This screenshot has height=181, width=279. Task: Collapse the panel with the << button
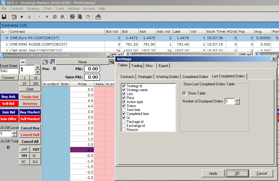coord(23,62)
